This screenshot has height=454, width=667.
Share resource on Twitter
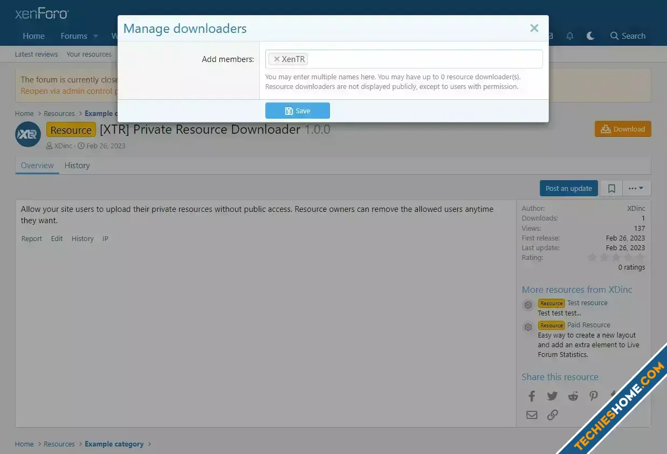click(552, 396)
